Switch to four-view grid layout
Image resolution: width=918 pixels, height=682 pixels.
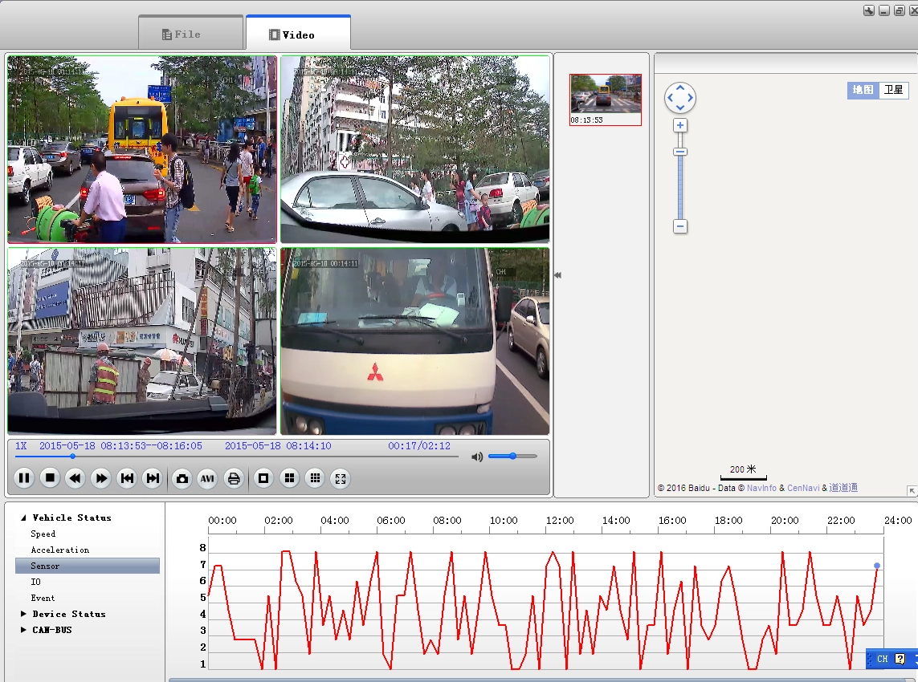tap(289, 478)
